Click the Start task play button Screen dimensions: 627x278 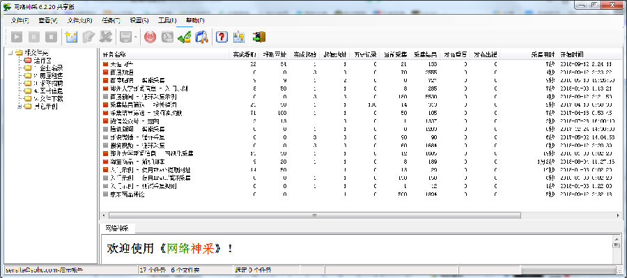pos(17,37)
